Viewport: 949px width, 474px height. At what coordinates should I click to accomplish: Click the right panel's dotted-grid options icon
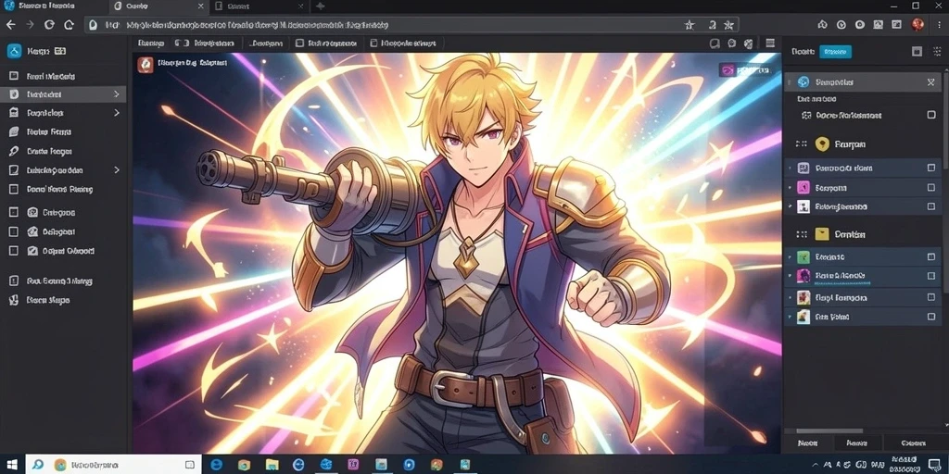tap(936, 52)
